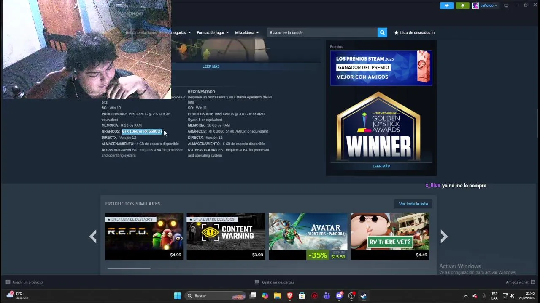Viewport: 540px width, 303px height.
Task: Open File Explorer from the taskbar
Action: [x=277, y=296]
